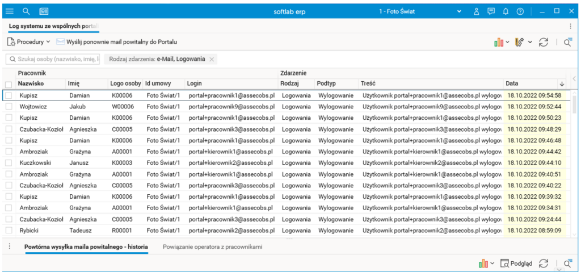Toggle the select-all checkbox in table header
Screen dimensions: 581x276
[9, 84]
